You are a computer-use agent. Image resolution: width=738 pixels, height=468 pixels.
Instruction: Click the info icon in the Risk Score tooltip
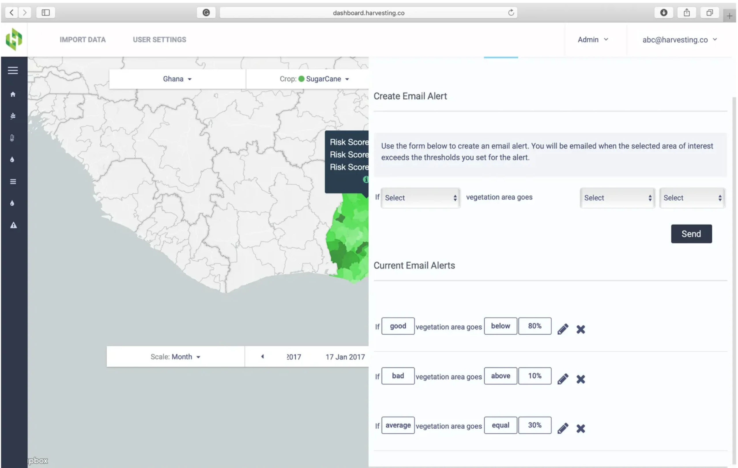(x=366, y=179)
